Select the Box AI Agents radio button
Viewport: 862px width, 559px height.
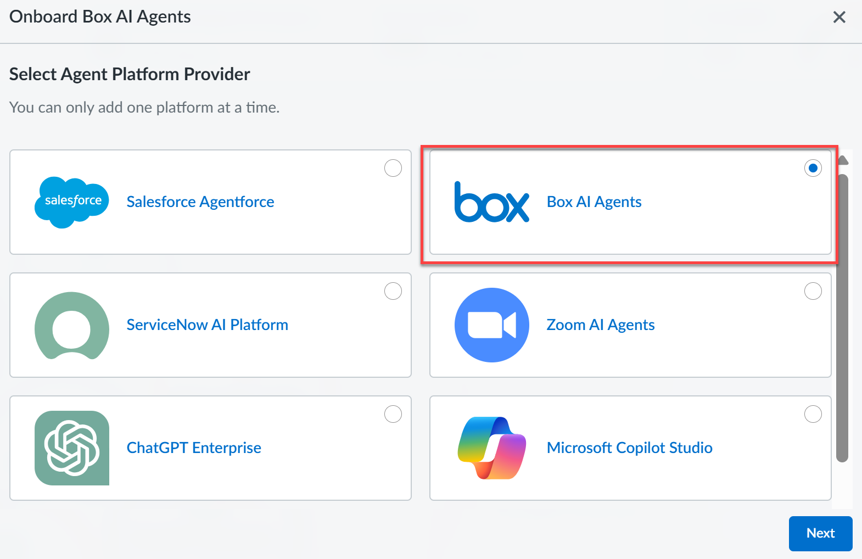pos(813,168)
